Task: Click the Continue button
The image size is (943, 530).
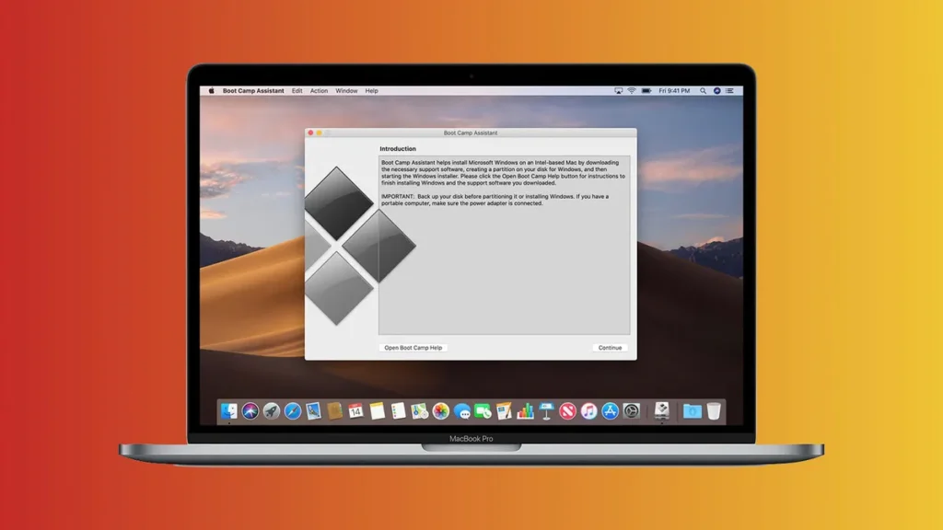Action: [609, 348]
